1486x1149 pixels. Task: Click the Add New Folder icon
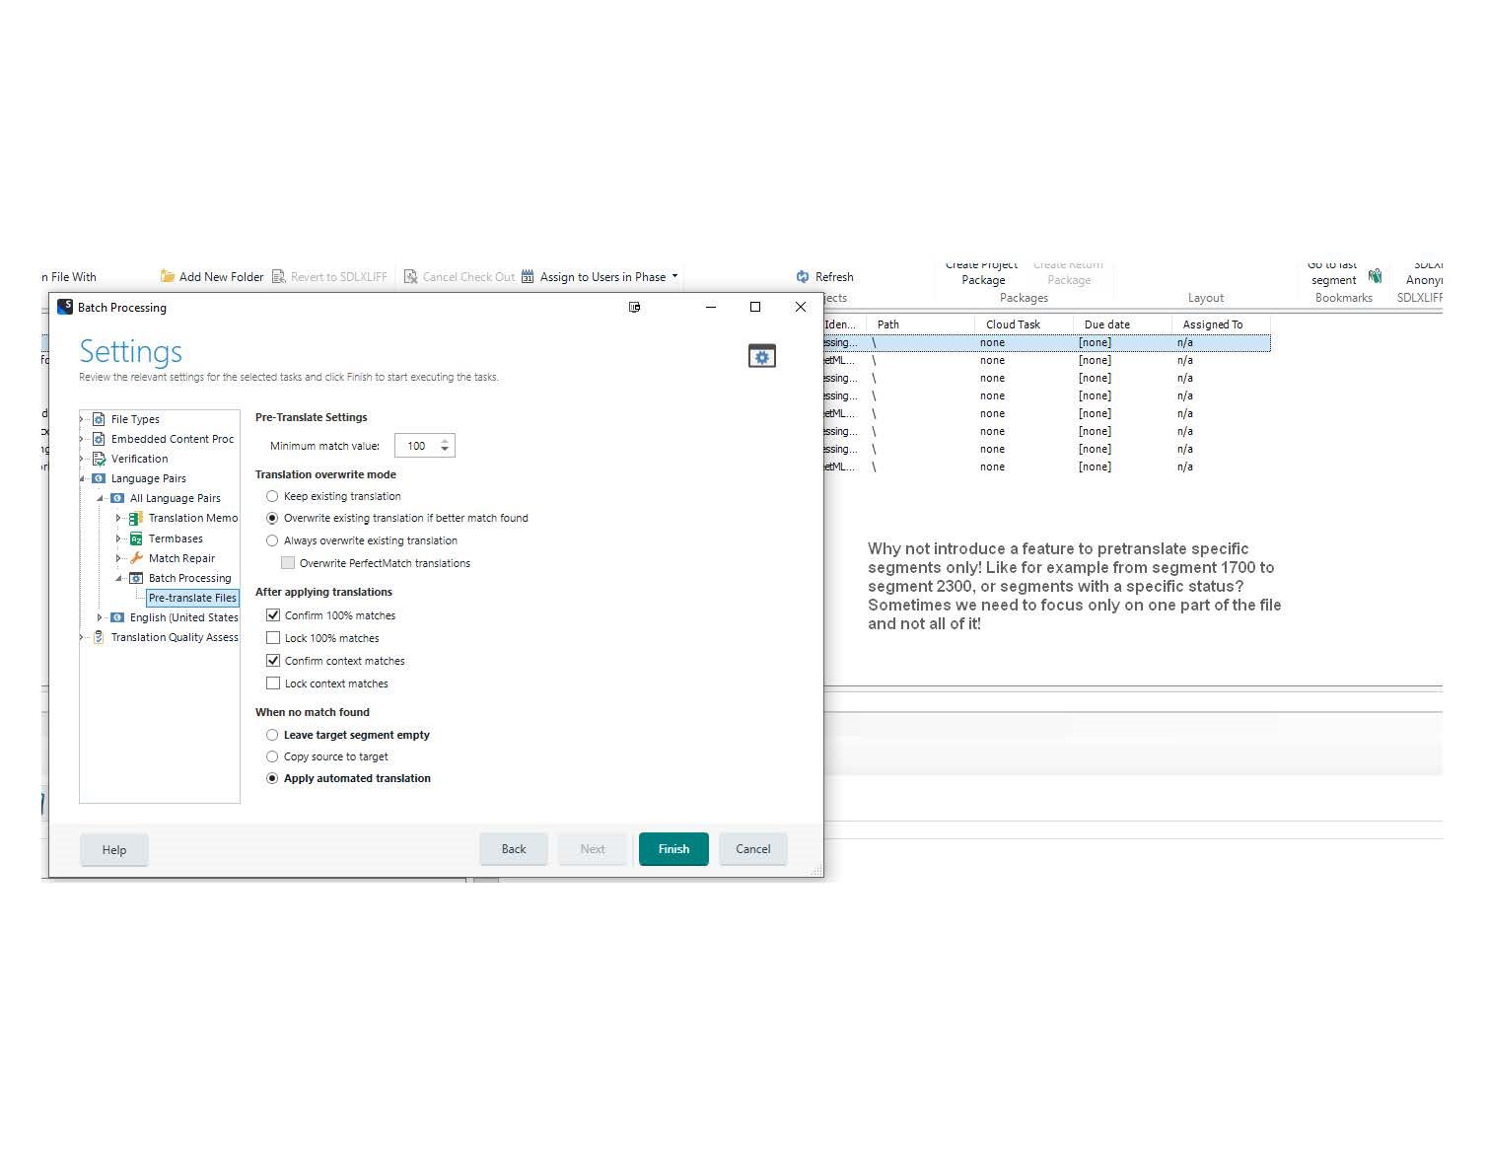click(168, 277)
